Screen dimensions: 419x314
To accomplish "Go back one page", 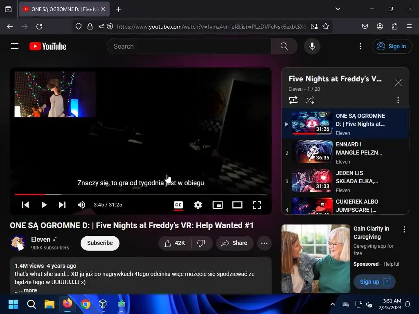I will tap(10, 27).
